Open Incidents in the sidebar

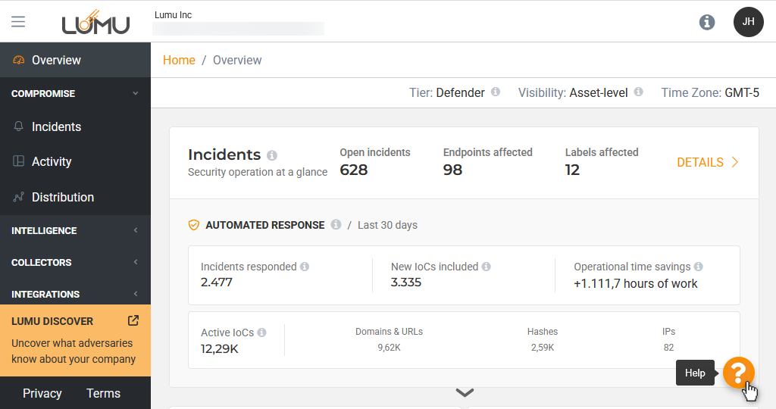coord(56,126)
